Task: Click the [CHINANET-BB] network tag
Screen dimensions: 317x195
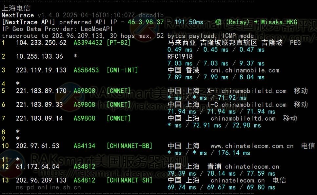Action: tap(129, 146)
